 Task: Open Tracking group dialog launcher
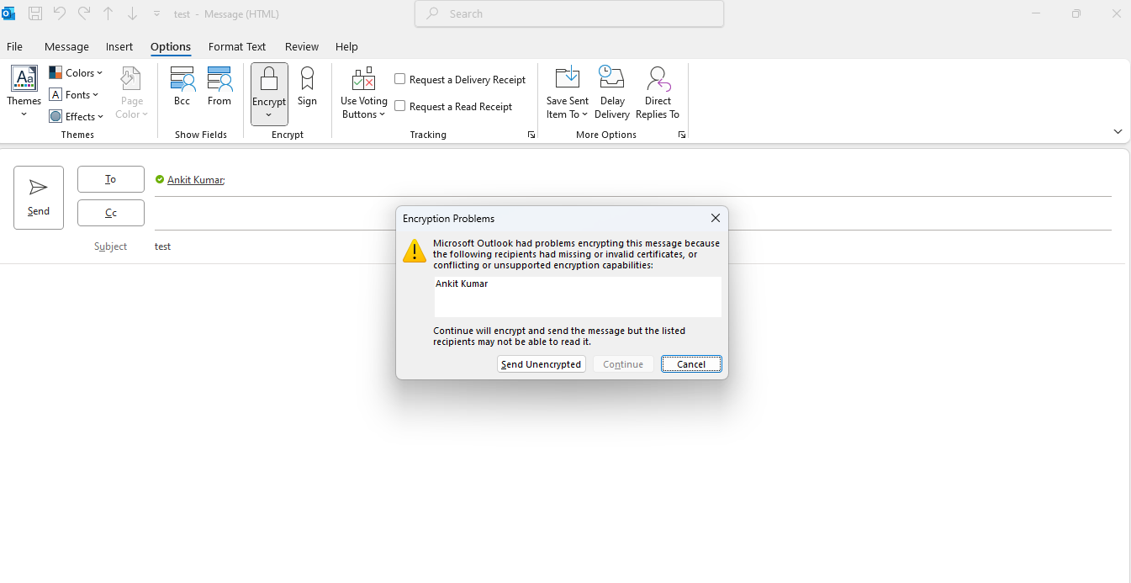(x=531, y=135)
